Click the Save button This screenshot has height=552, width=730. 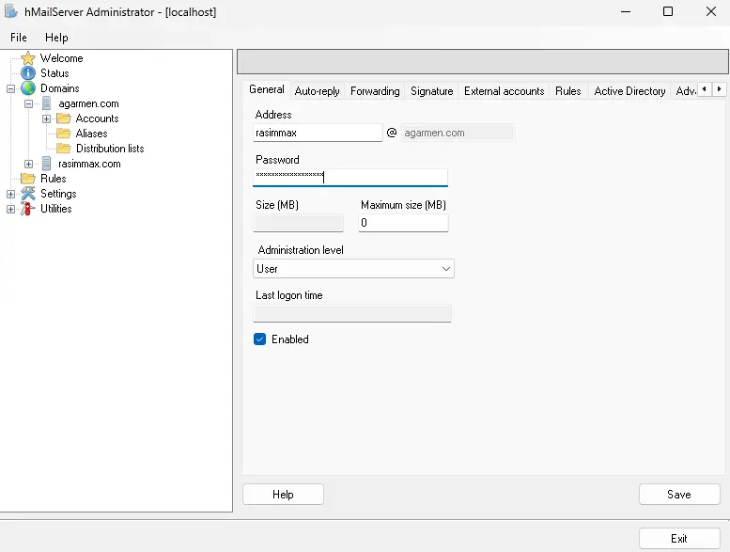tap(679, 495)
